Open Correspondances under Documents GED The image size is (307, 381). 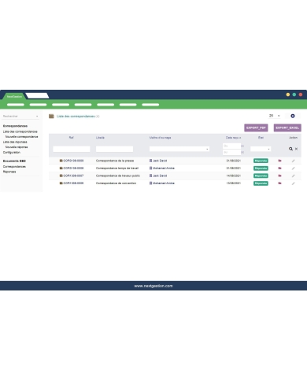[14, 167]
